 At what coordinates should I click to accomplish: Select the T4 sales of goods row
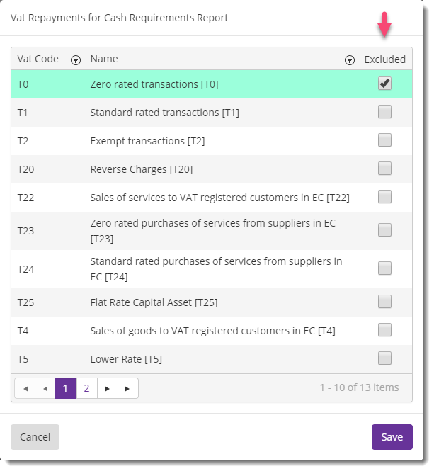tap(212, 331)
